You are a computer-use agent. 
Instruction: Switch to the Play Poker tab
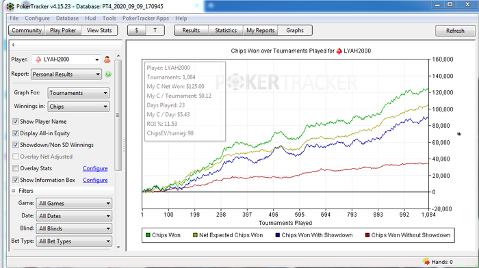click(x=63, y=31)
